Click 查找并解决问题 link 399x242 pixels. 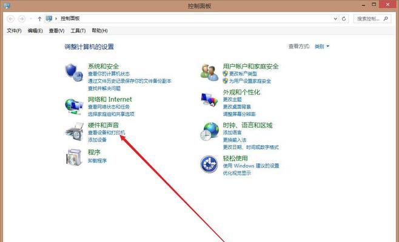coord(104,88)
